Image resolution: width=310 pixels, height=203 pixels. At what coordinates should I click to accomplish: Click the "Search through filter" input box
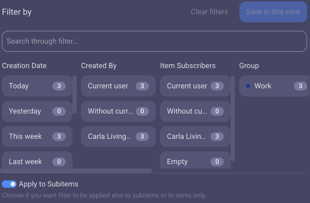click(154, 41)
